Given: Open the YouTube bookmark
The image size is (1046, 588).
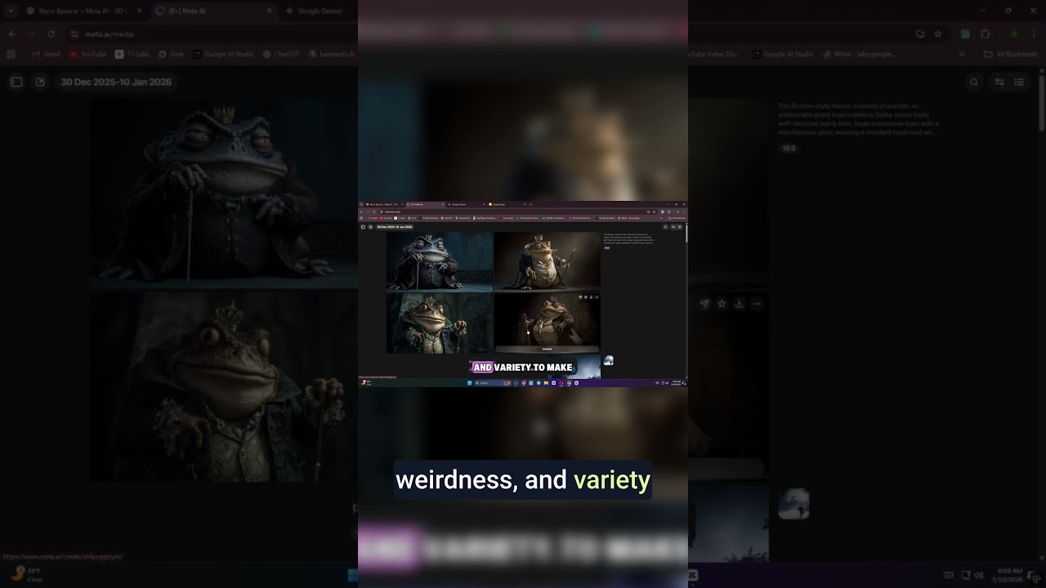Looking at the screenshot, I should 87,54.
